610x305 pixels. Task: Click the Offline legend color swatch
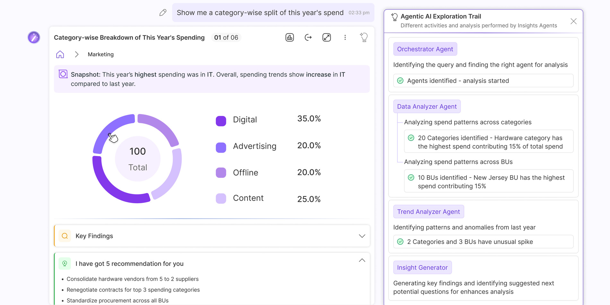click(221, 173)
